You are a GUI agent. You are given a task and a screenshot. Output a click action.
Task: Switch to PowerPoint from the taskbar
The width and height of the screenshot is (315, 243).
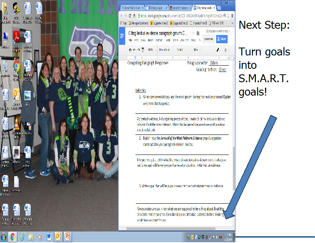pos(67,237)
